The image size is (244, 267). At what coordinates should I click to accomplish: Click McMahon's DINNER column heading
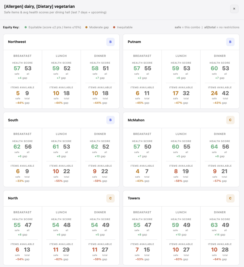(x=220, y=134)
